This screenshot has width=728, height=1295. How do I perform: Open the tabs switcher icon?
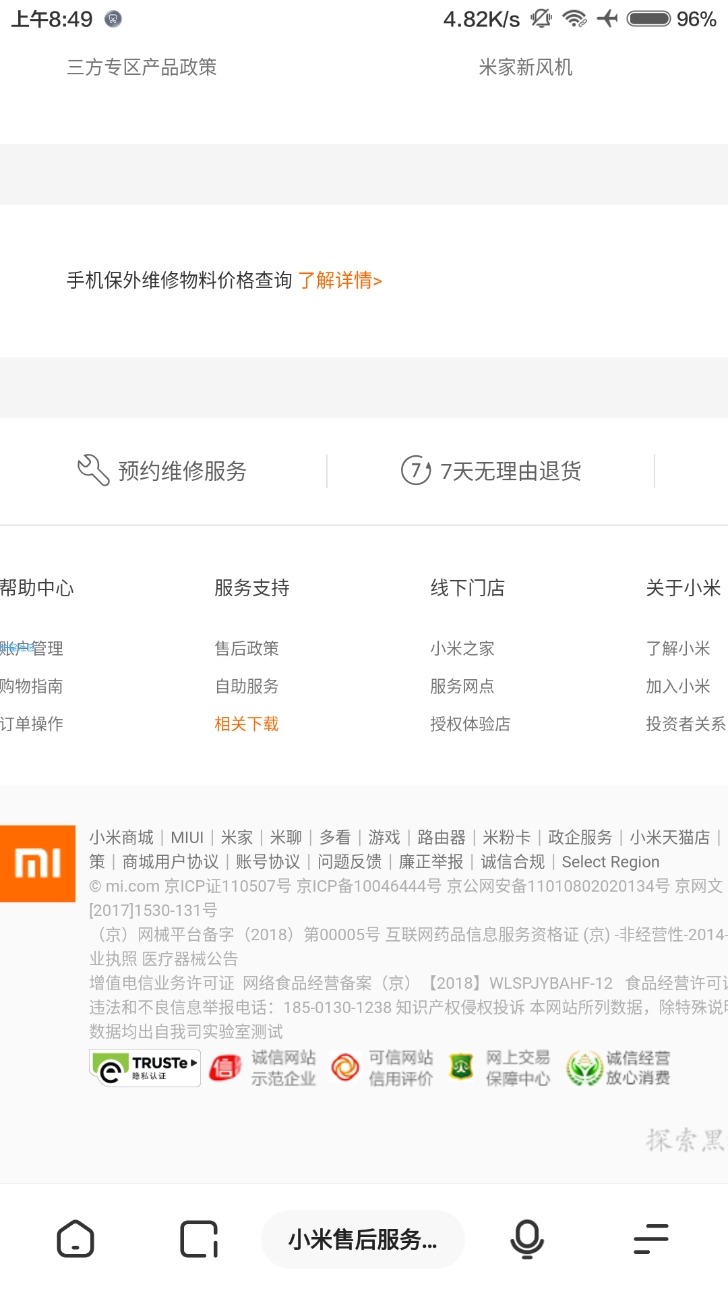(199, 1239)
